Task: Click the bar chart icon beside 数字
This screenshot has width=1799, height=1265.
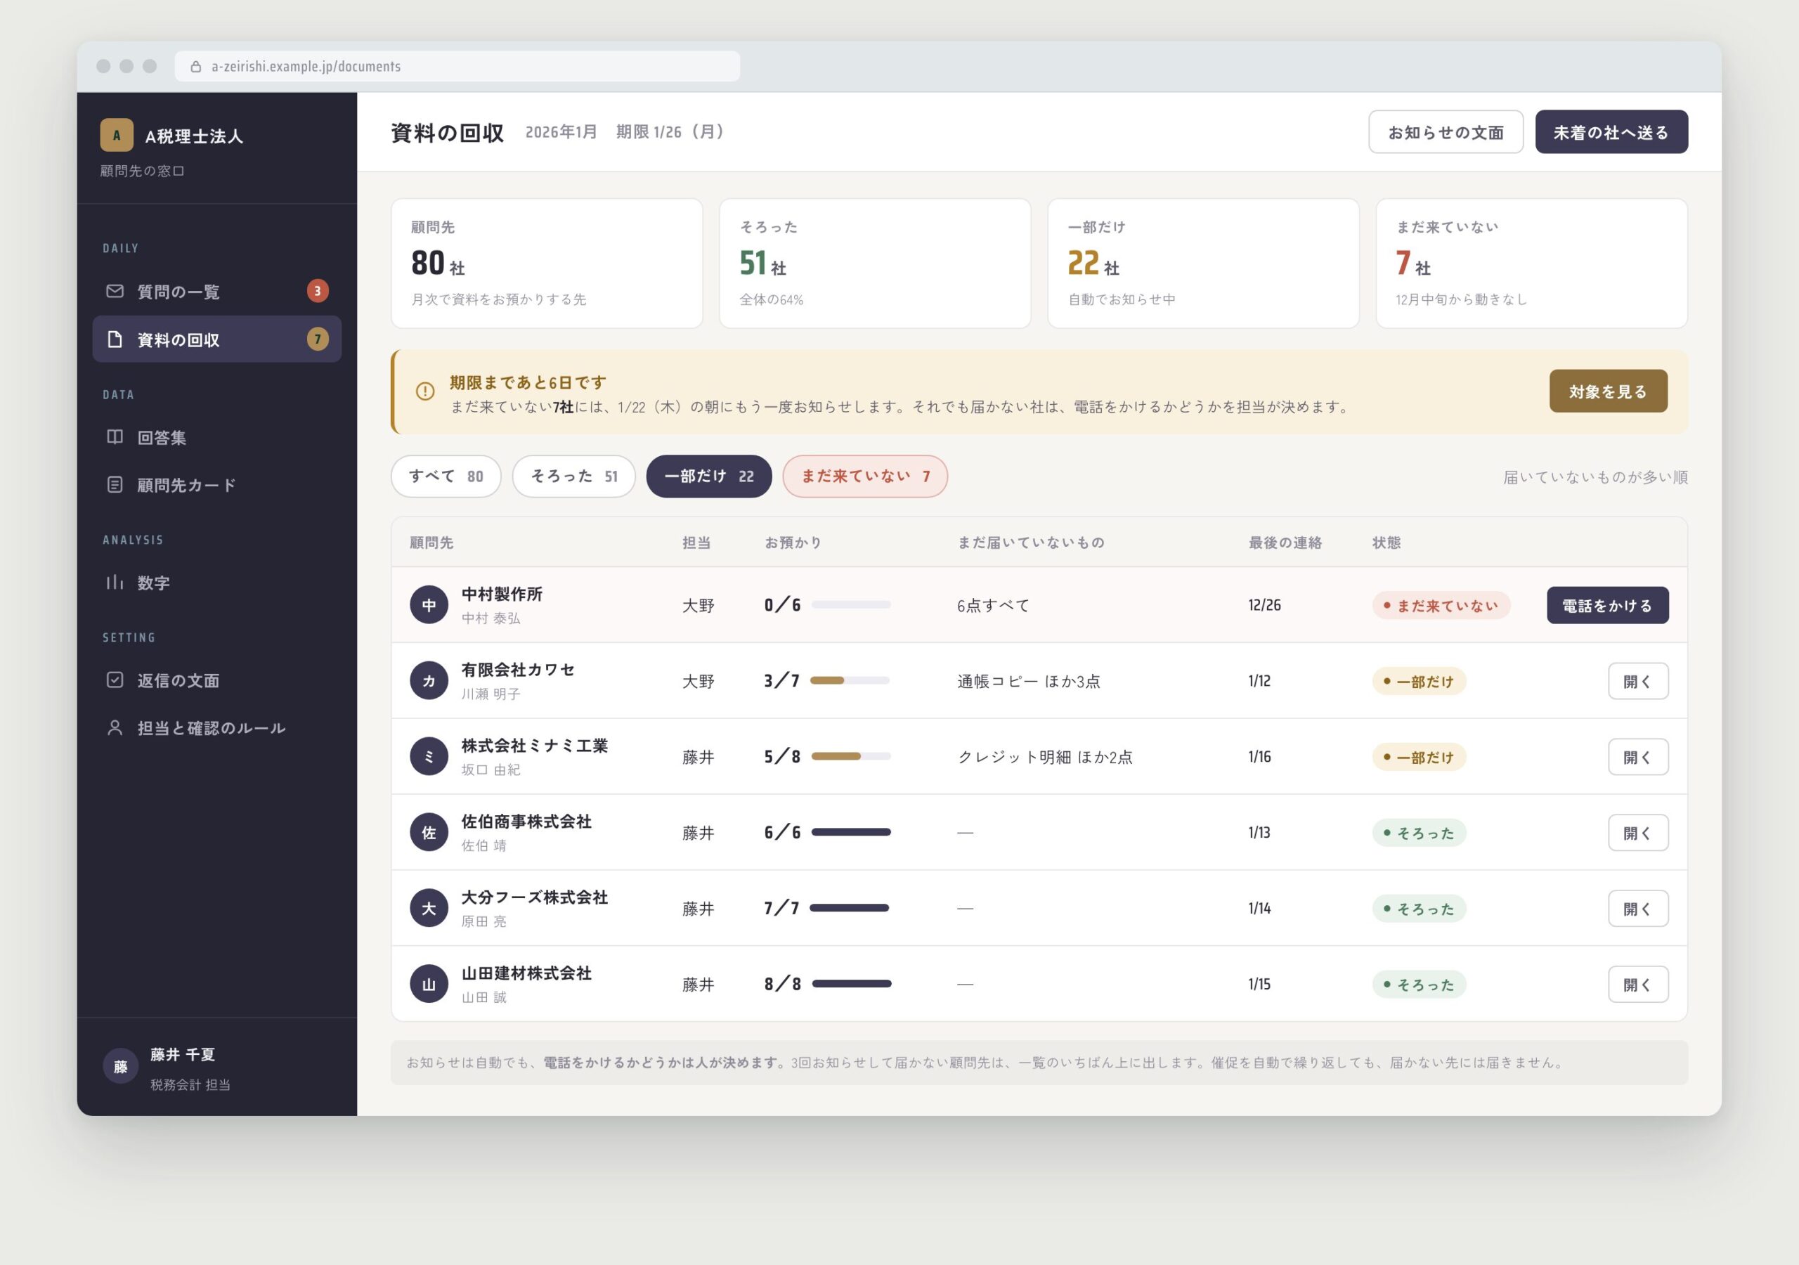Action: [x=115, y=583]
